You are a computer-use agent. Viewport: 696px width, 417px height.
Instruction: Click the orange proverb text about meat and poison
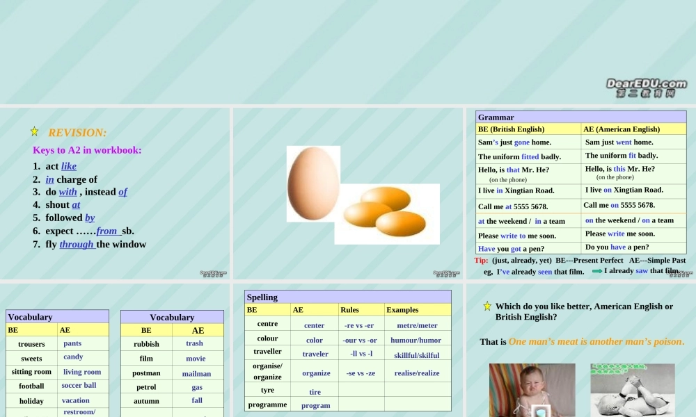coord(596,342)
